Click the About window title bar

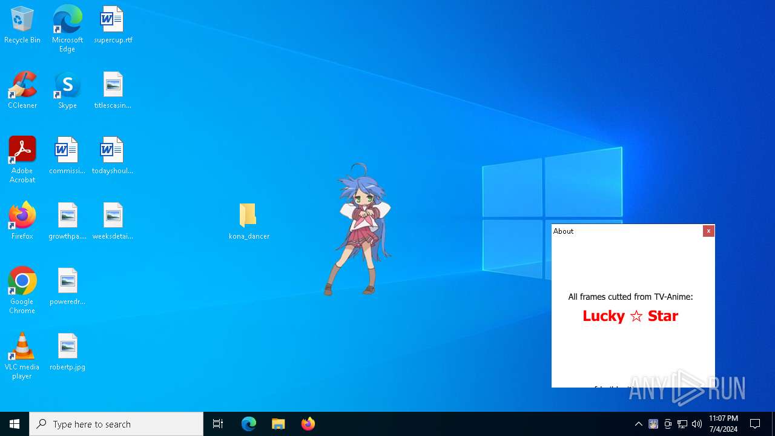click(627, 231)
